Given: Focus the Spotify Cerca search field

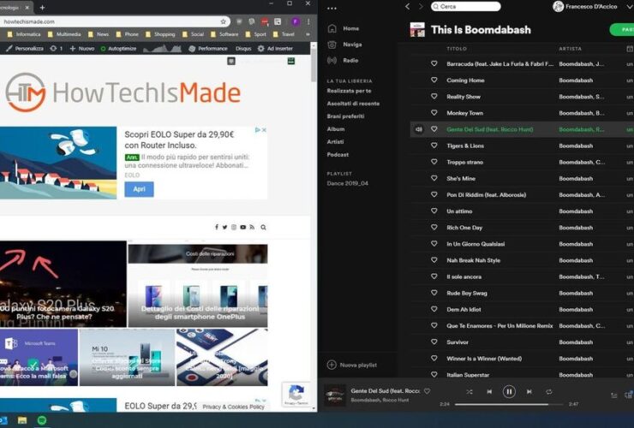Looking at the screenshot, I should coord(466,7).
